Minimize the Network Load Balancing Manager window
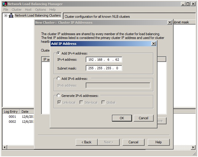This screenshot has height=157, width=198. [183, 4]
